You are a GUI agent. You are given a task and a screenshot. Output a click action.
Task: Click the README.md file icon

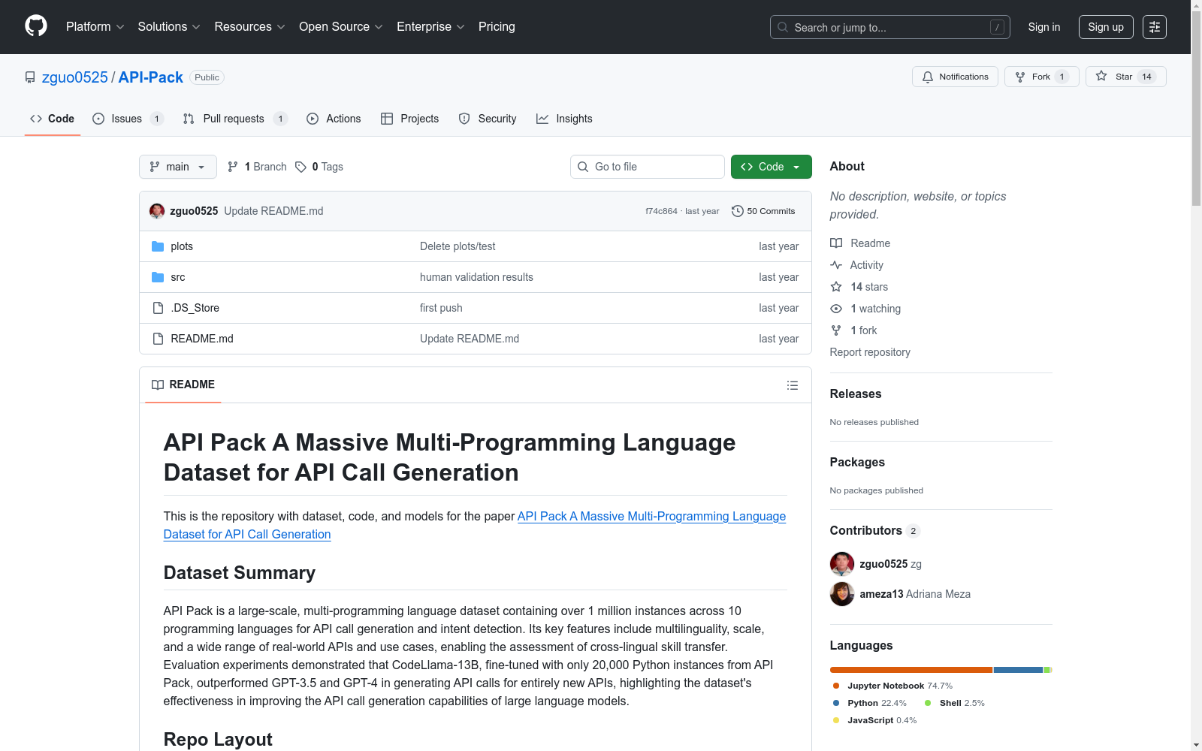tap(158, 339)
